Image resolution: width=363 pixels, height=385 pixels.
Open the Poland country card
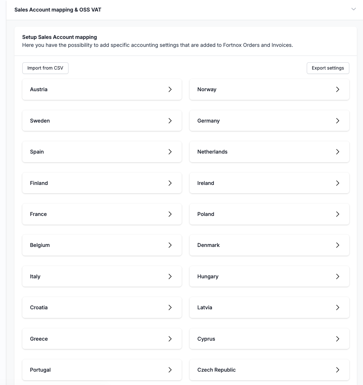269,214
